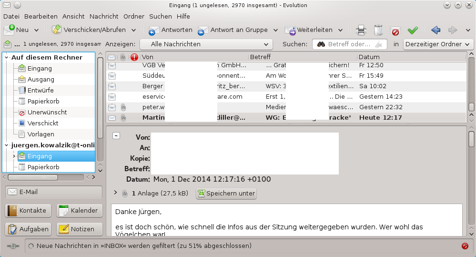
Task: Sort by read status envelope column
Action: tap(111, 57)
